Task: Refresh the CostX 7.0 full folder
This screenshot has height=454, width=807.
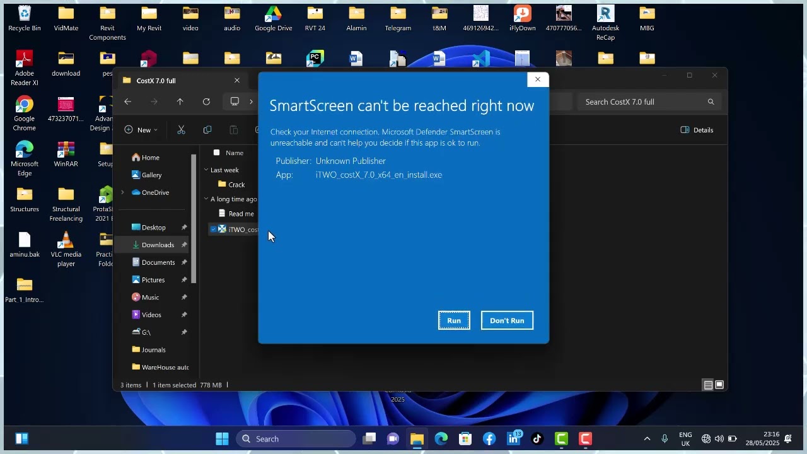Action: [x=206, y=102]
